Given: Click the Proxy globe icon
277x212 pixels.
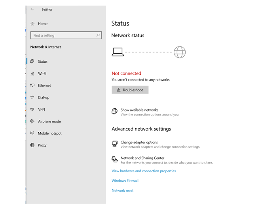Looking at the screenshot, I should (x=32, y=145).
